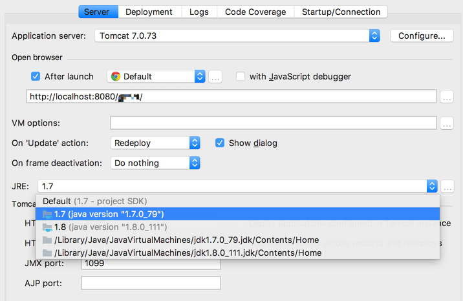Uncheck the Show dialog checkbox
Image resolution: width=463 pixels, height=301 pixels.
tap(220, 143)
